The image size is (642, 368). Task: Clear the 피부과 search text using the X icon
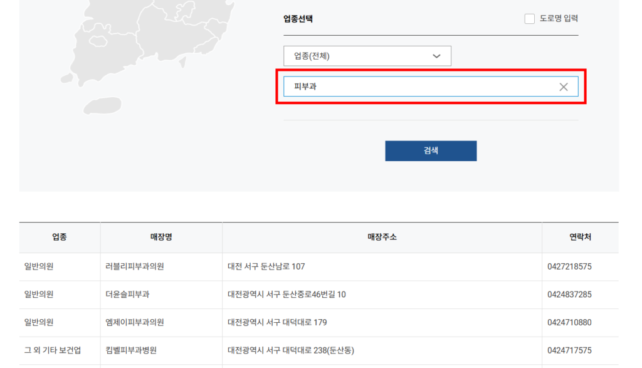[x=564, y=86]
